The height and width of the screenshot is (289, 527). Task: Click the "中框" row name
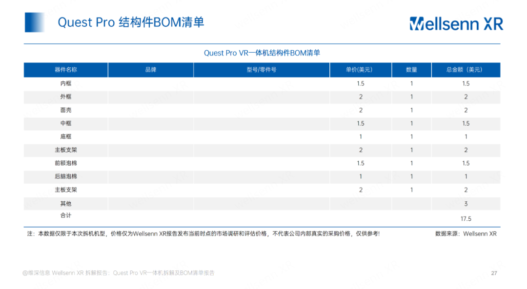(66, 123)
